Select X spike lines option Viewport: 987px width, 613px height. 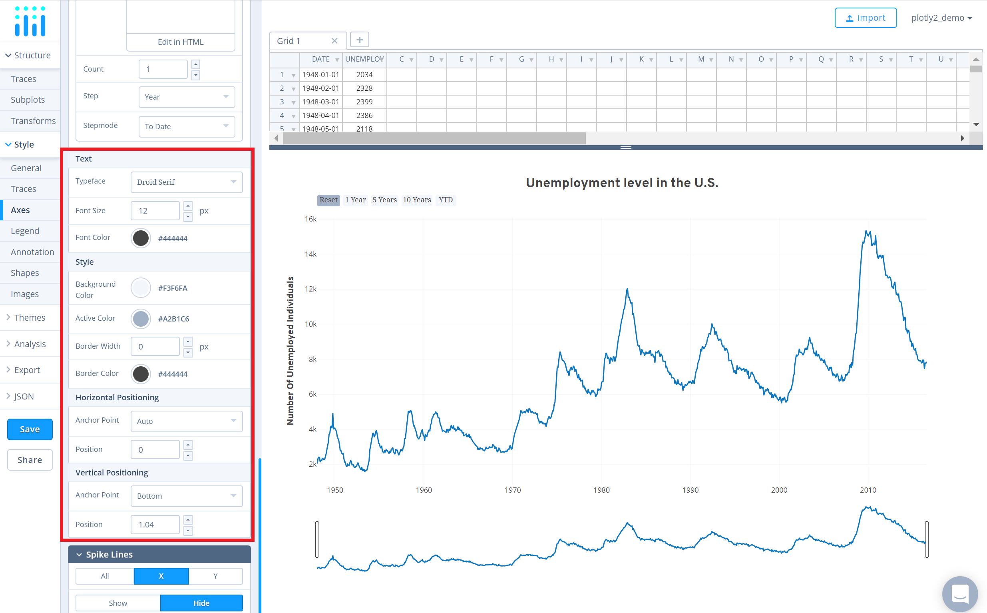click(161, 576)
